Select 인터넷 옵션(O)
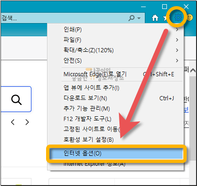Image resolution: width=197 pixels, height=186 pixels. point(116,154)
